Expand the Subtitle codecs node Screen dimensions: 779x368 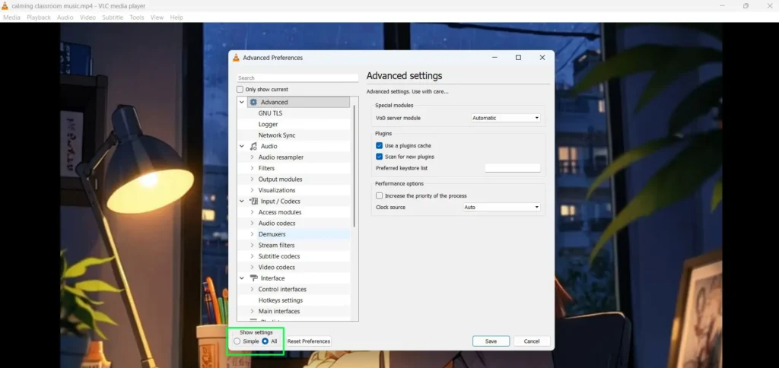[252, 256]
